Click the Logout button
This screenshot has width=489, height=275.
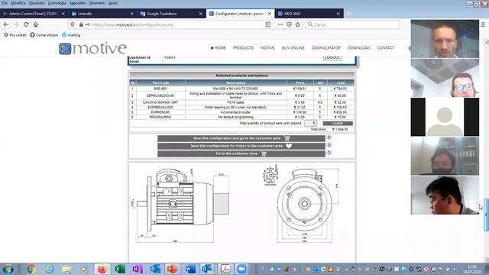pyautogui.click(x=332, y=58)
